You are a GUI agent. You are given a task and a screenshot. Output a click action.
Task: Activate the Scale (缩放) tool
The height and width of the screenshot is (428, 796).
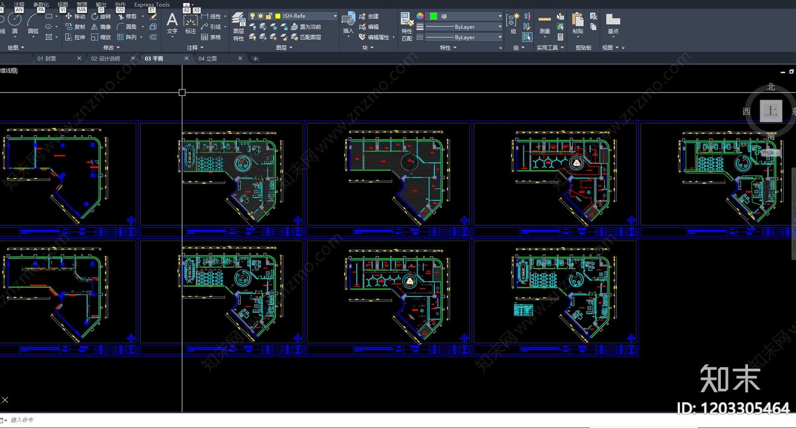[x=101, y=37]
